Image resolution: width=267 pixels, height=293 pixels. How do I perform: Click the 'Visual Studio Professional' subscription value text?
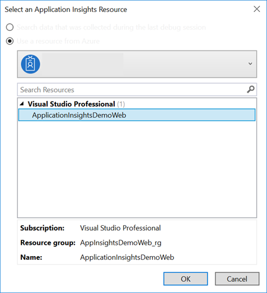120,228
